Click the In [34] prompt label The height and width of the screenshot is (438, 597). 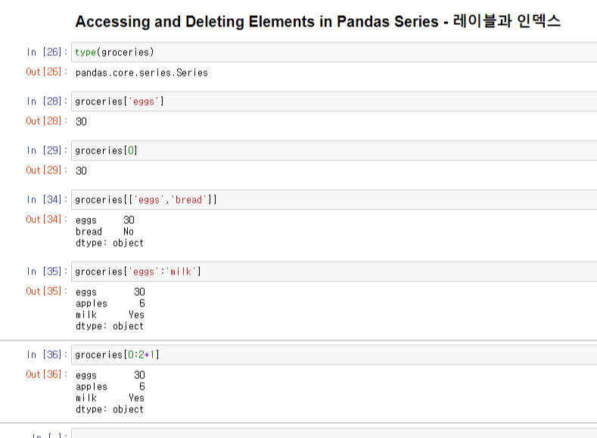point(47,200)
